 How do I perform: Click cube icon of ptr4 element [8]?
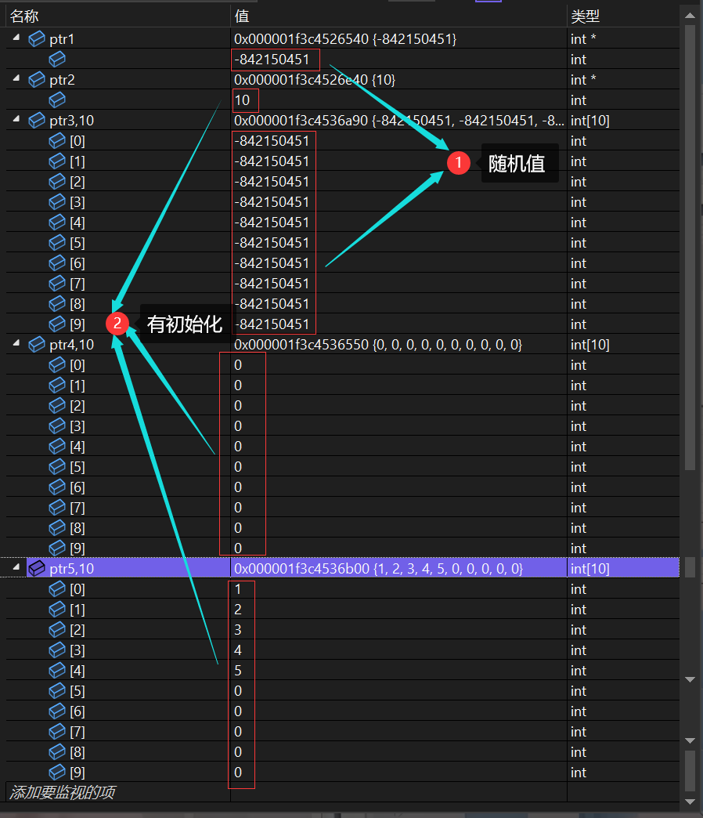point(57,527)
